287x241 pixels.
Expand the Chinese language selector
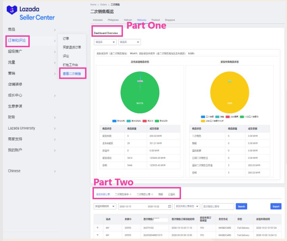[55, 171]
